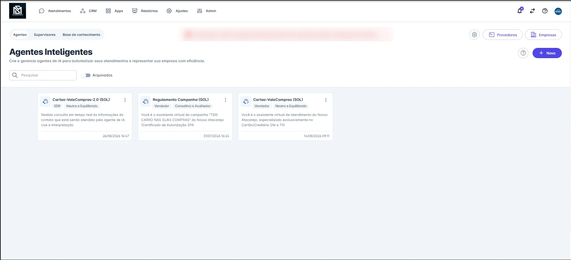The image size is (571, 260).
Task: Click the Cartao-ValeCompras (SOL) agent icon
Action: point(246,102)
